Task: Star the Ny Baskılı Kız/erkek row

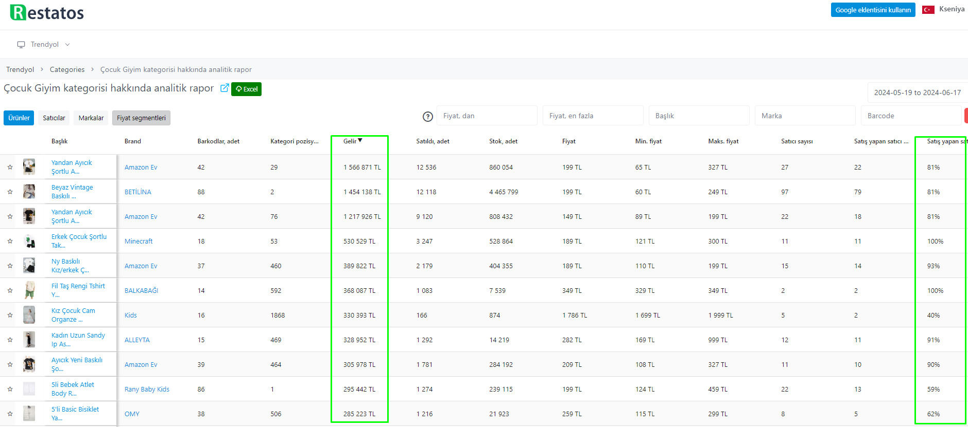Action: click(x=10, y=266)
